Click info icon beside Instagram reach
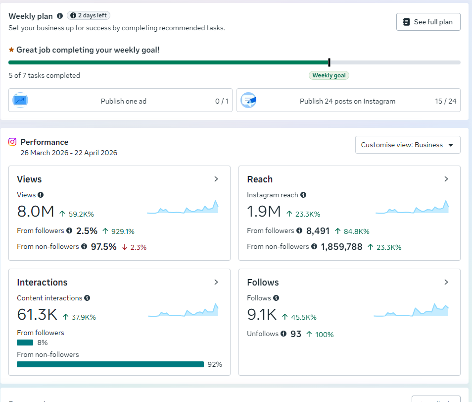 pyautogui.click(x=303, y=195)
